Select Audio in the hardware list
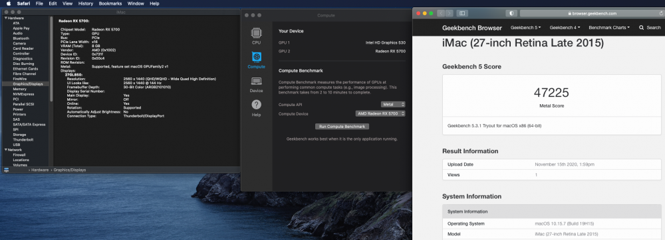This screenshot has height=240, width=665. click(x=17, y=33)
